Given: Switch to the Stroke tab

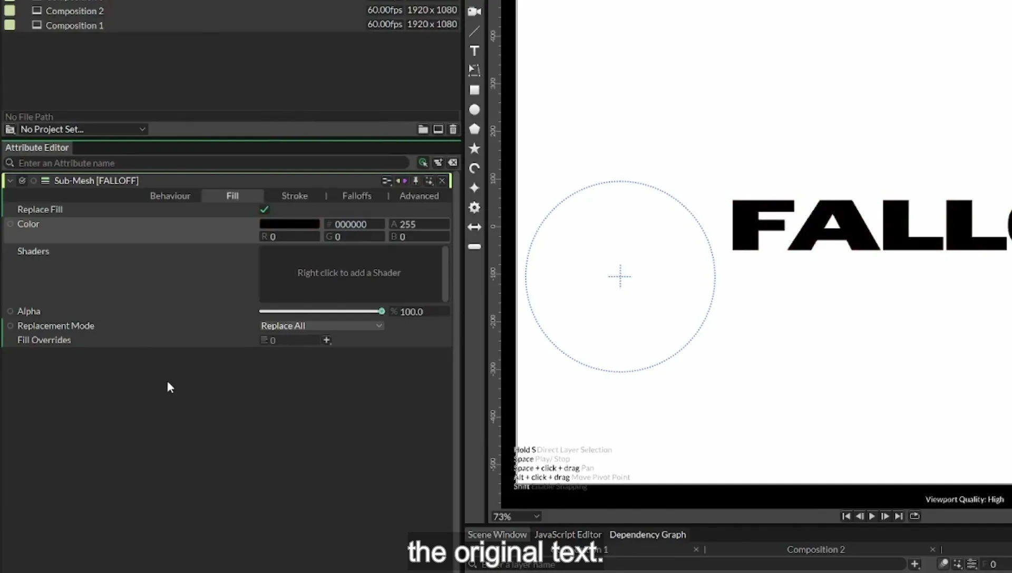Looking at the screenshot, I should click(294, 196).
